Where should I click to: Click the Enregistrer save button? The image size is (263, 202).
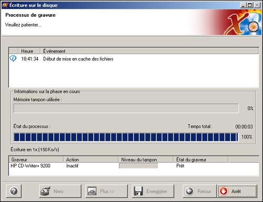pos(153,191)
